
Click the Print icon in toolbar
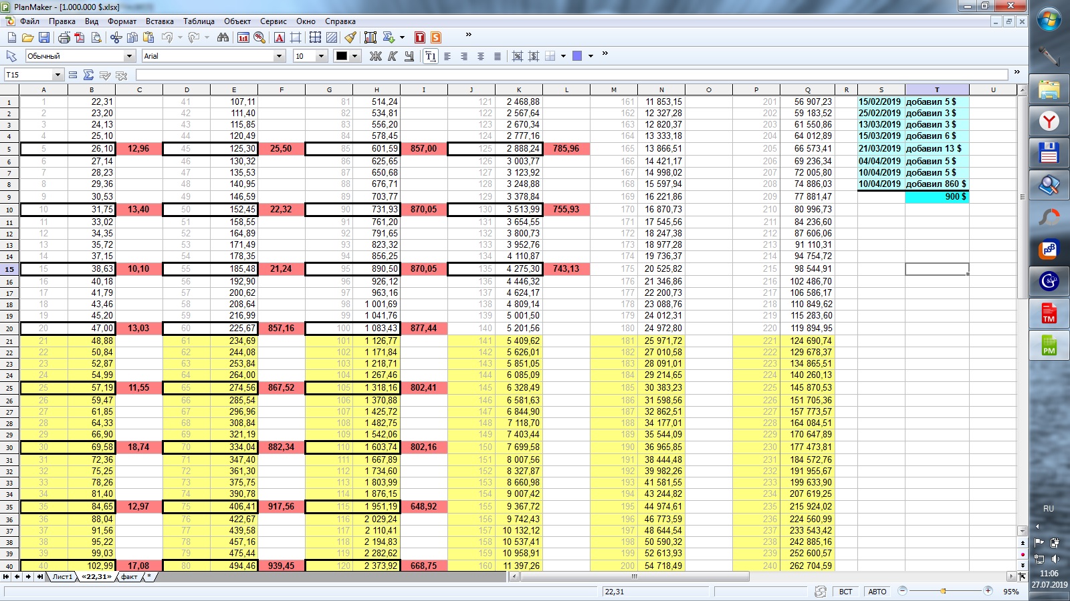coord(64,37)
